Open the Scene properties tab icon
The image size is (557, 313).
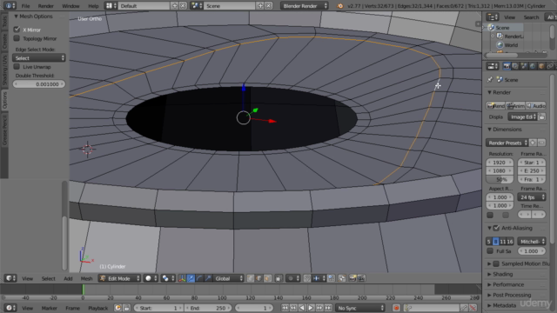coord(524,66)
